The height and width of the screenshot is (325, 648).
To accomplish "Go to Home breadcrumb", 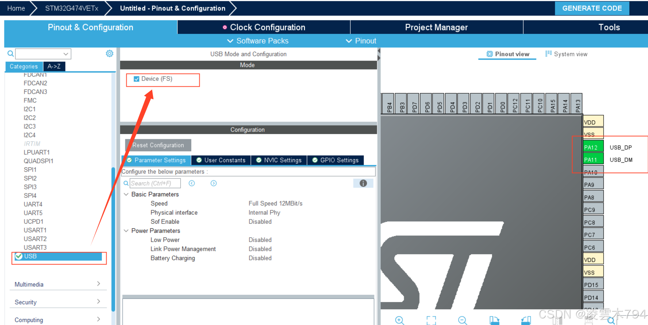I will pyautogui.click(x=16, y=8).
